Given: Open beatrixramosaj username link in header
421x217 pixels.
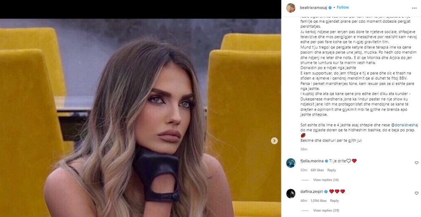Looking at the screenshot, I should (x=313, y=8).
